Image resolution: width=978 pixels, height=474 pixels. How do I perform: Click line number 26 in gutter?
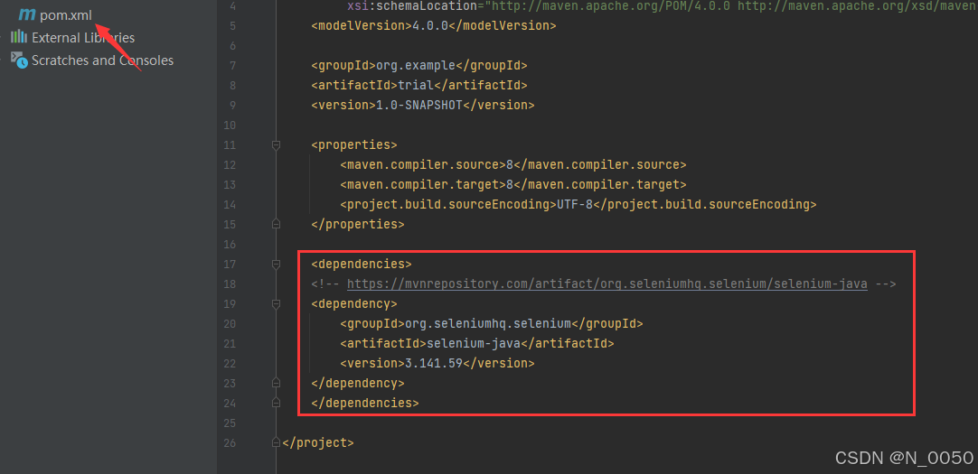pyautogui.click(x=229, y=443)
